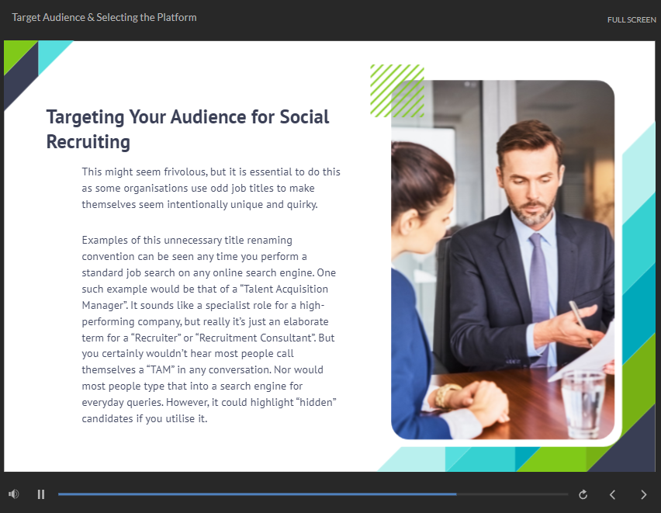Click the businessman meeting photo
This screenshot has height=513, width=661.
click(503, 259)
